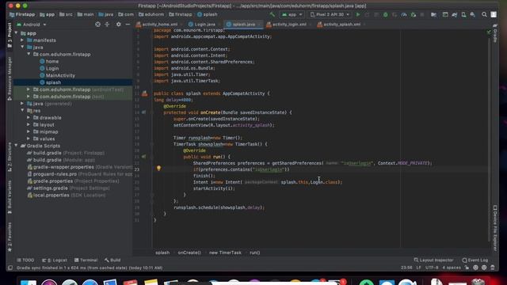
Task: Select the home class in project tree
Action: click(x=52, y=62)
